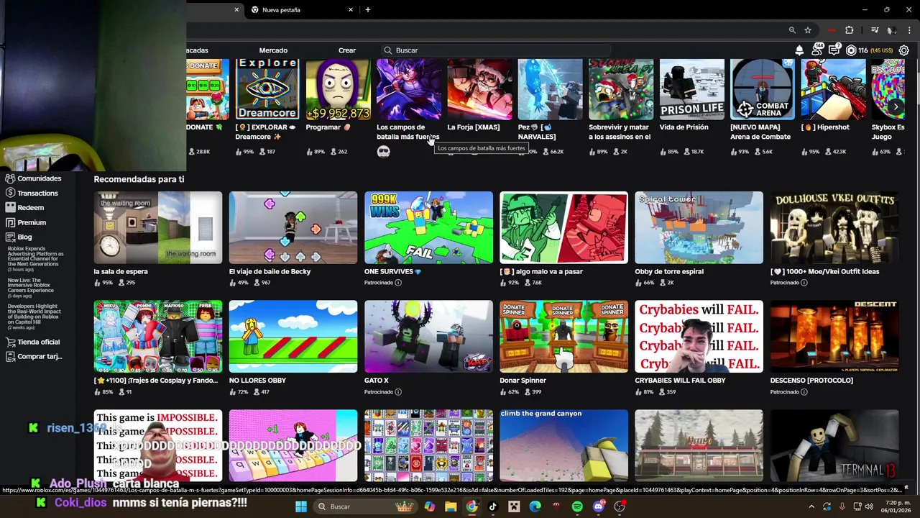Open the Chrome profile avatar

pos(892,30)
